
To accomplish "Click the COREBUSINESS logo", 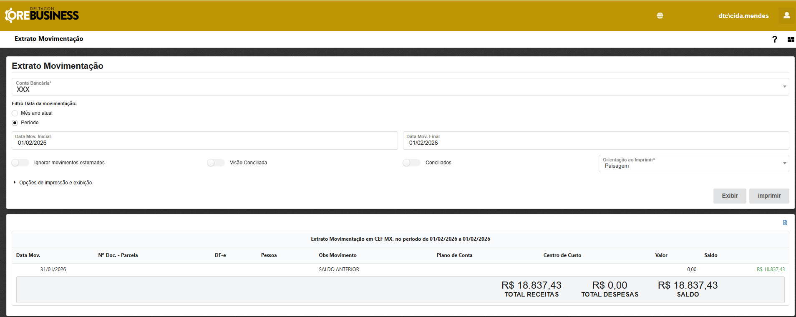I will click(42, 15).
